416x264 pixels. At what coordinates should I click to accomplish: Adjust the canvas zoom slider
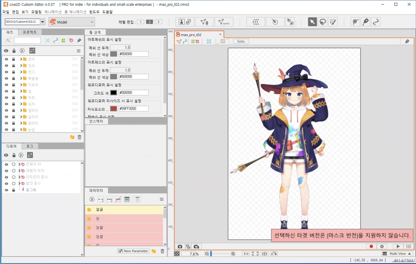click(220, 254)
